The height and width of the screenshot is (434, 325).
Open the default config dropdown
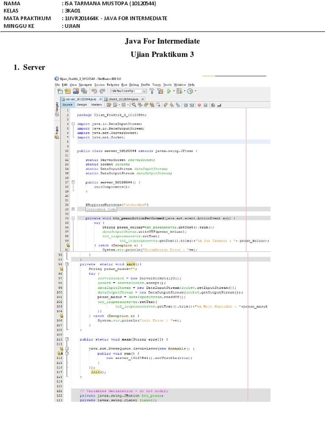(144, 91)
